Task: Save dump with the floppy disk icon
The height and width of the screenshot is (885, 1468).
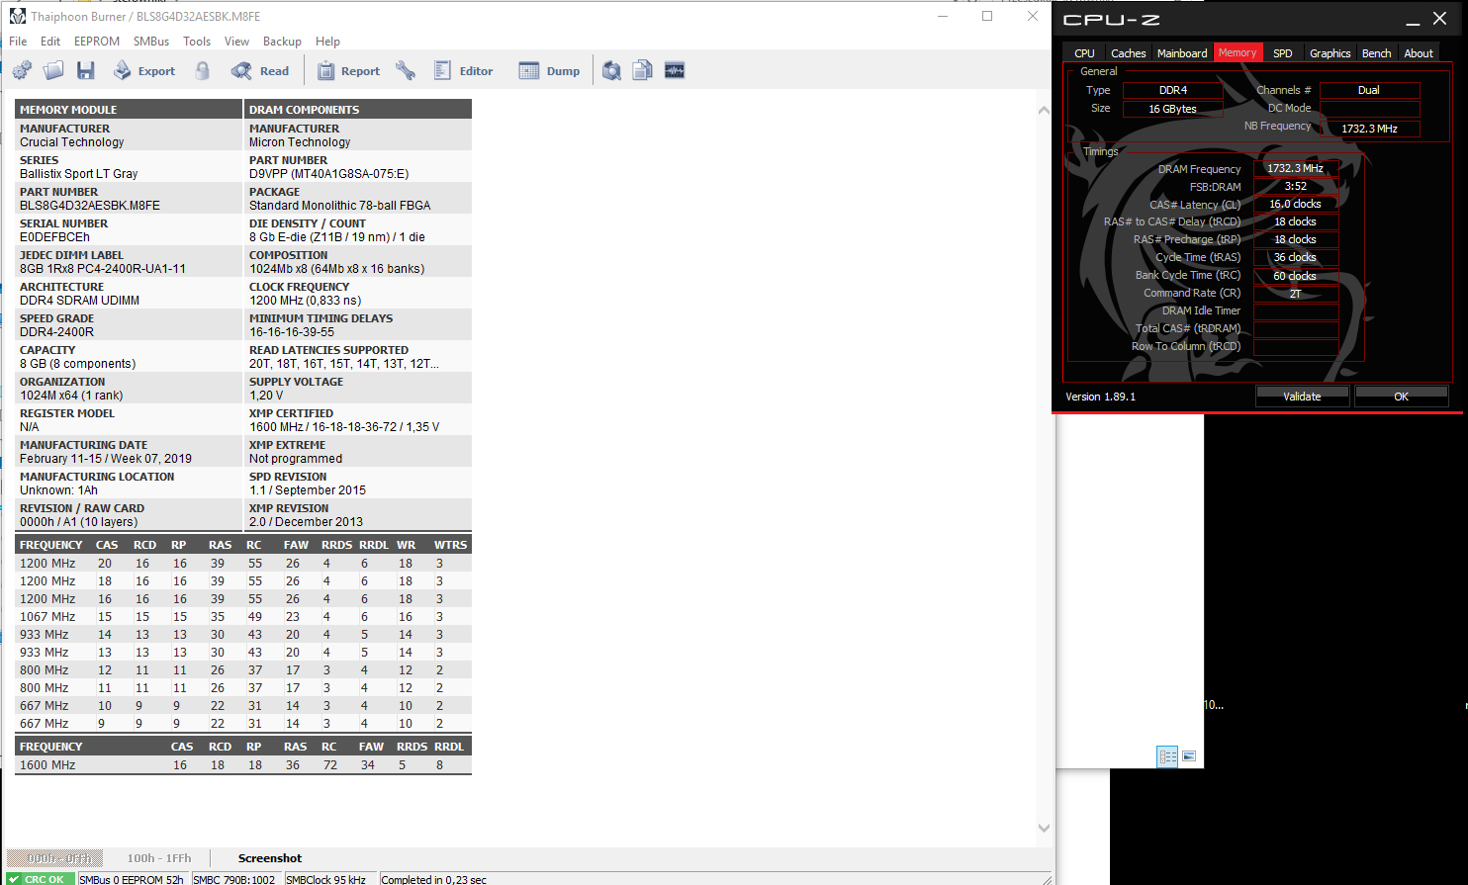Action: point(86,70)
